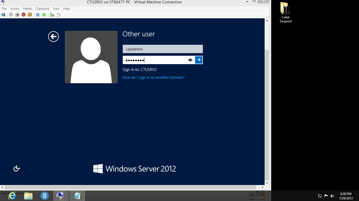Click the network tray icon
Image resolution: width=359 pixels, height=201 pixels.
tap(320, 196)
